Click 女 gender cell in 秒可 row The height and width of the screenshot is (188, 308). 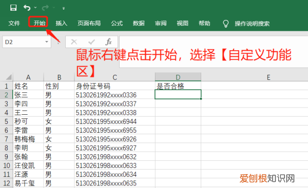click(x=59, y=121)
